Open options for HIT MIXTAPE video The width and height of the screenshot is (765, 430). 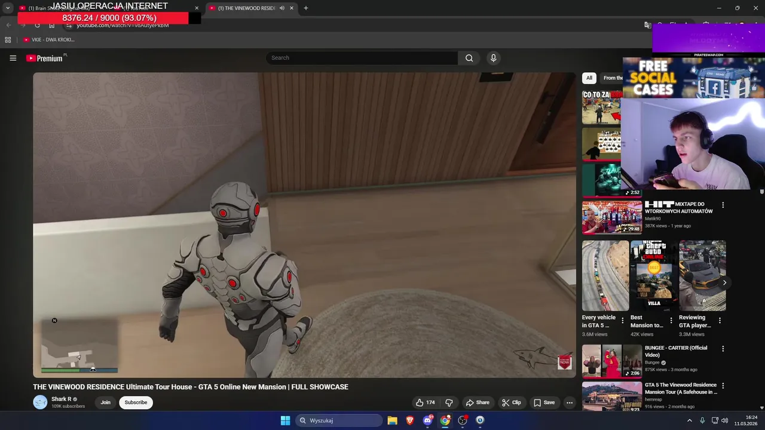723,205
